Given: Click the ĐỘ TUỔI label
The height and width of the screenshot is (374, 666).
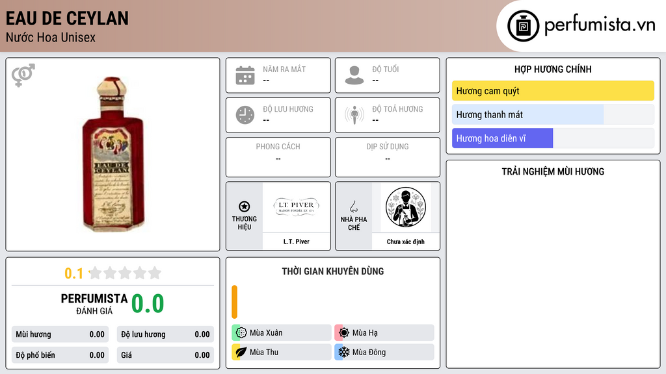Looking at the screenshot, I should (386, 69).
